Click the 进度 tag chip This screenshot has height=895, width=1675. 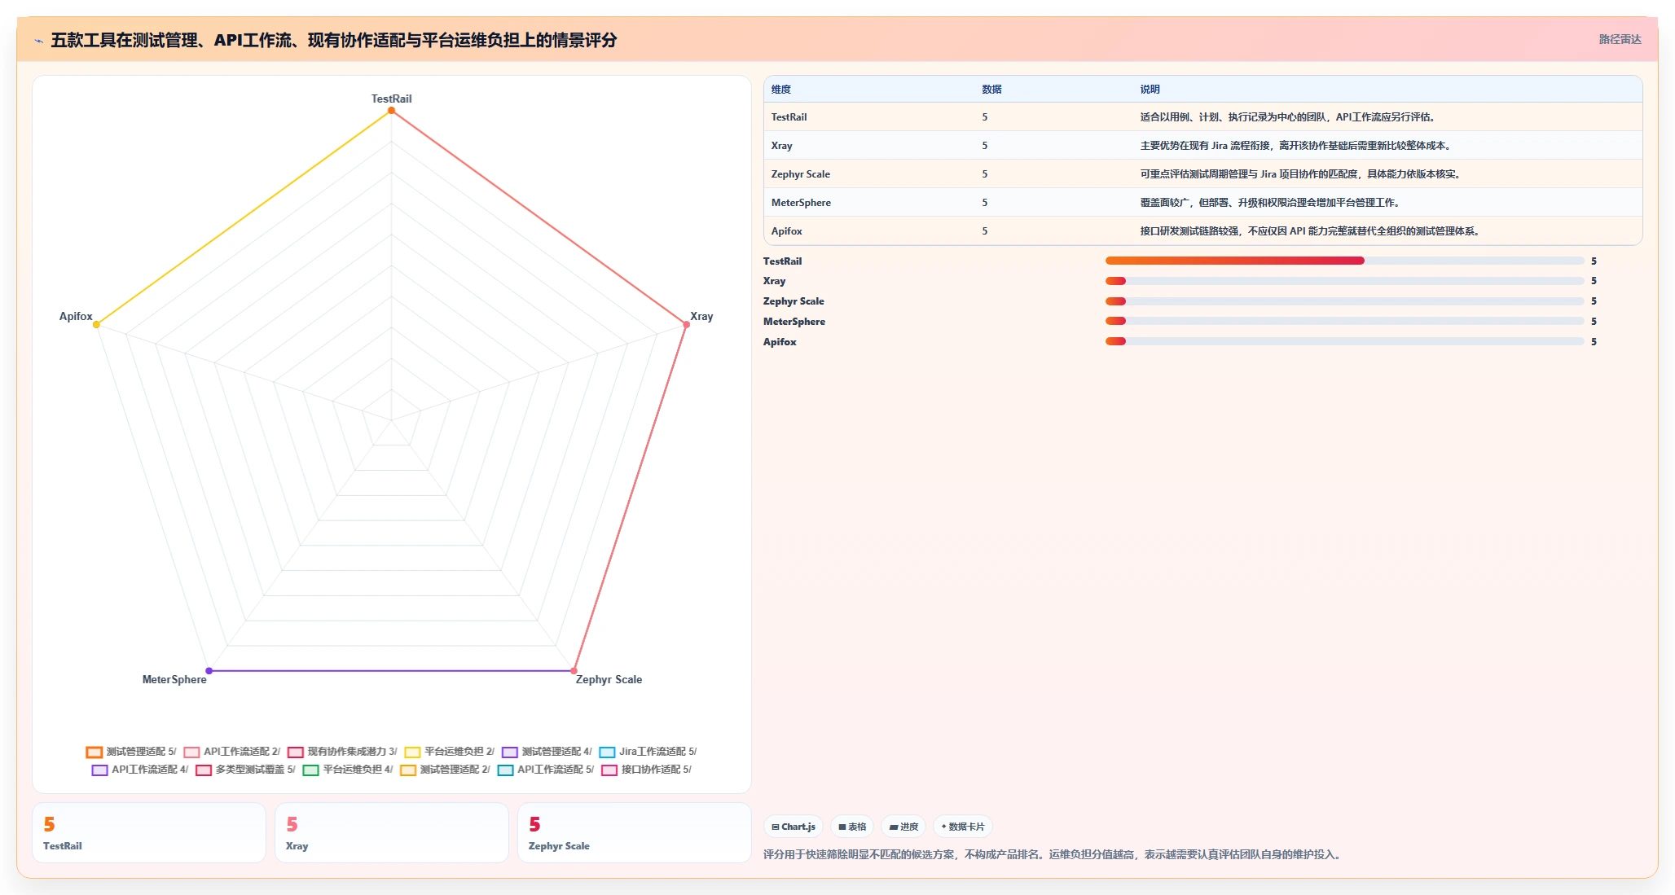[903, 827]
